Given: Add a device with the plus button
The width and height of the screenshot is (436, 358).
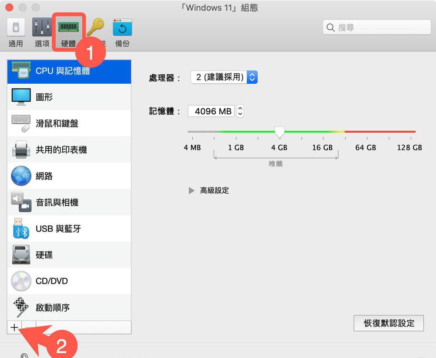Looking at the screenshot, I should coord(14,327).
